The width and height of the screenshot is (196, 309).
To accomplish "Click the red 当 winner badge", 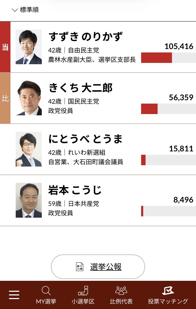I will 5,47.
